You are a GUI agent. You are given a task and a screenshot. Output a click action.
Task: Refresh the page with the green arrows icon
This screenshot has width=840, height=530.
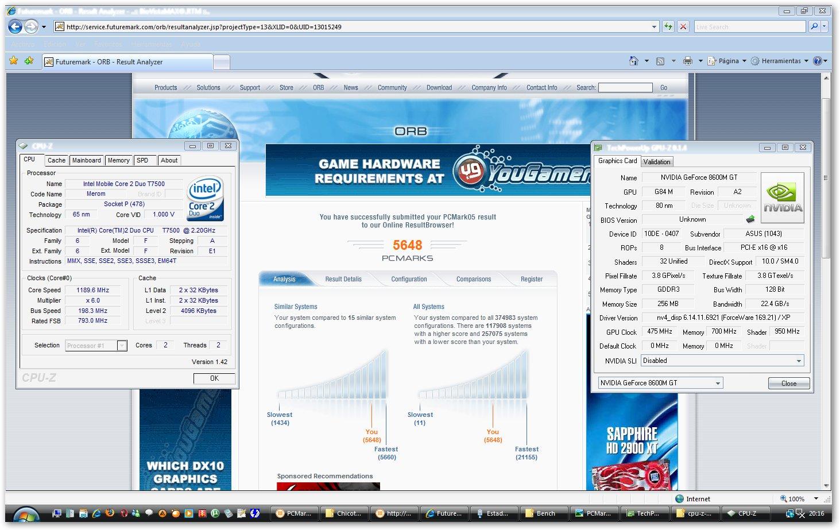[x=668, y=26]
